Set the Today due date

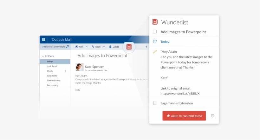(165, 42)
